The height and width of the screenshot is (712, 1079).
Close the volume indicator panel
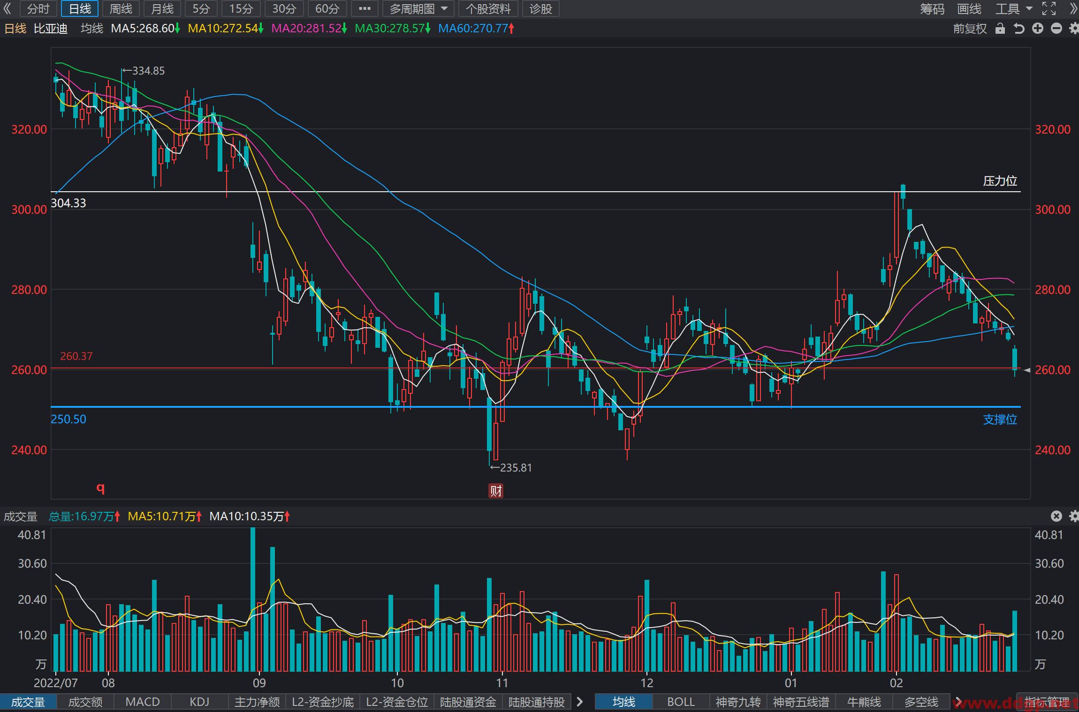(1056, 516)
